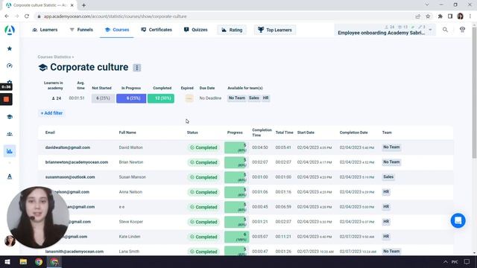Filter by In Progress 6 (25%)
This screenshot has height=268, width=477.
coord(131,98)
